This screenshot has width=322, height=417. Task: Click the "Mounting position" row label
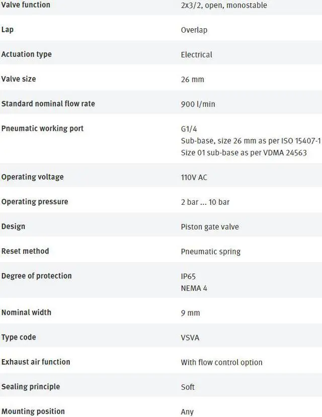click(x=33, y=411)
